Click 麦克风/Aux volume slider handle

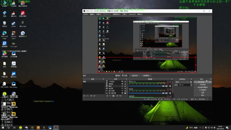[x=163, y=86]
